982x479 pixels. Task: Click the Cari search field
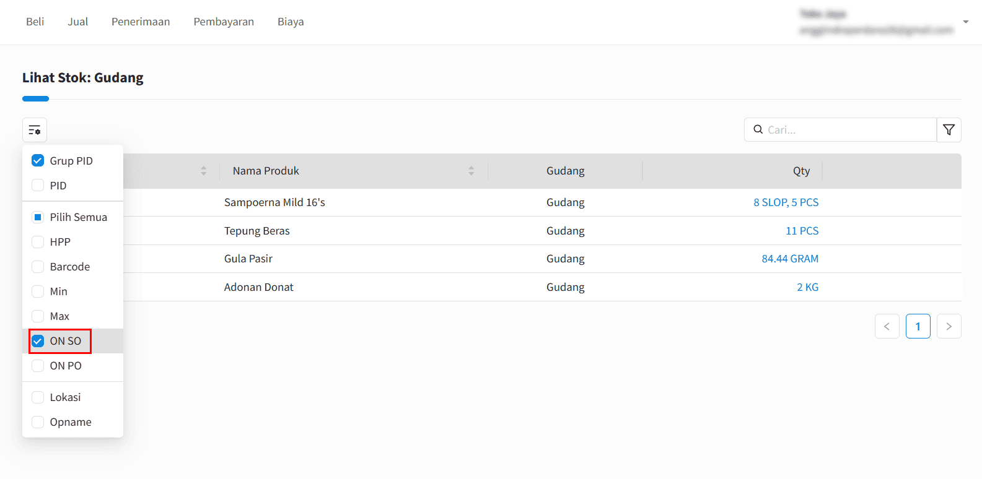coord(849,130)
